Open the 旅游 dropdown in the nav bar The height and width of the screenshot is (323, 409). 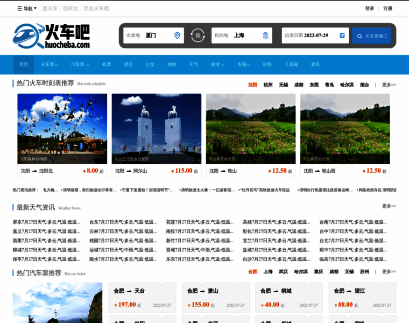coord(216,65)
